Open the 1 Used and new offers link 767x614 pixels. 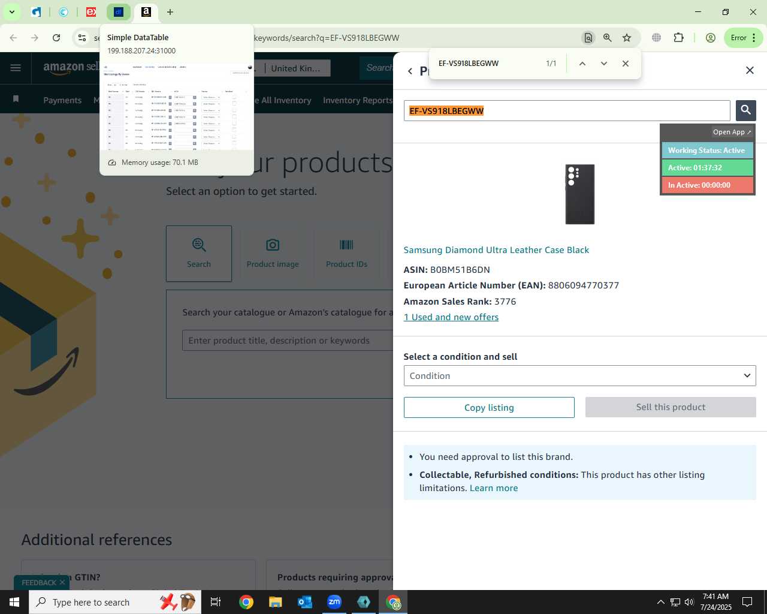(x=451, y=317)
